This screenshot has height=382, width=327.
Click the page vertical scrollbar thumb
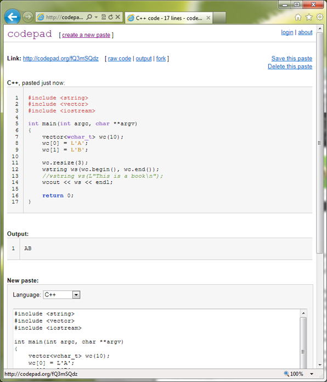320,143
